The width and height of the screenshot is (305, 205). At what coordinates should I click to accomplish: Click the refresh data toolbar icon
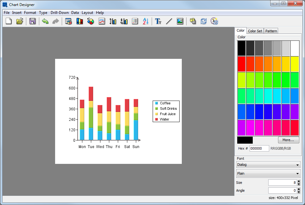(203, 21)
